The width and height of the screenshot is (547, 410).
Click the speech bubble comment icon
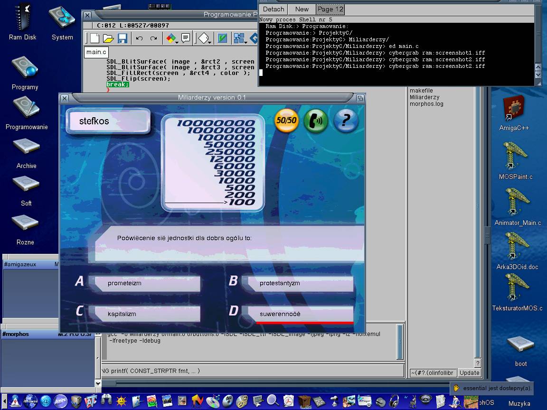186,37
